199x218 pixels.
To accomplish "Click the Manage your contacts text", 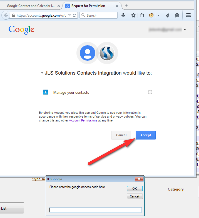I will pos(71,93).
